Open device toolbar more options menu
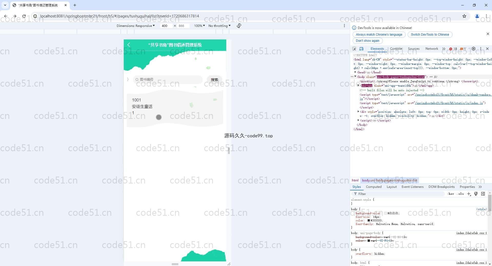 (344, 26)
